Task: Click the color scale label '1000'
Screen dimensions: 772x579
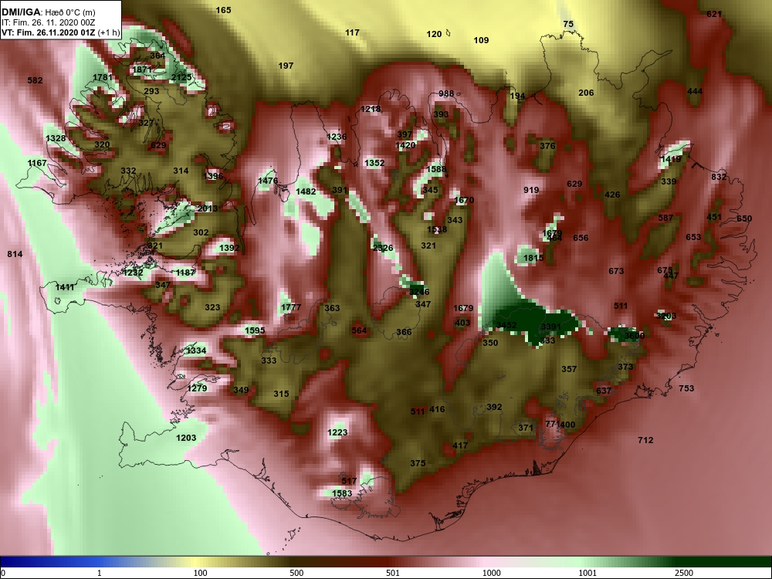Action: (x=491, y=573)
